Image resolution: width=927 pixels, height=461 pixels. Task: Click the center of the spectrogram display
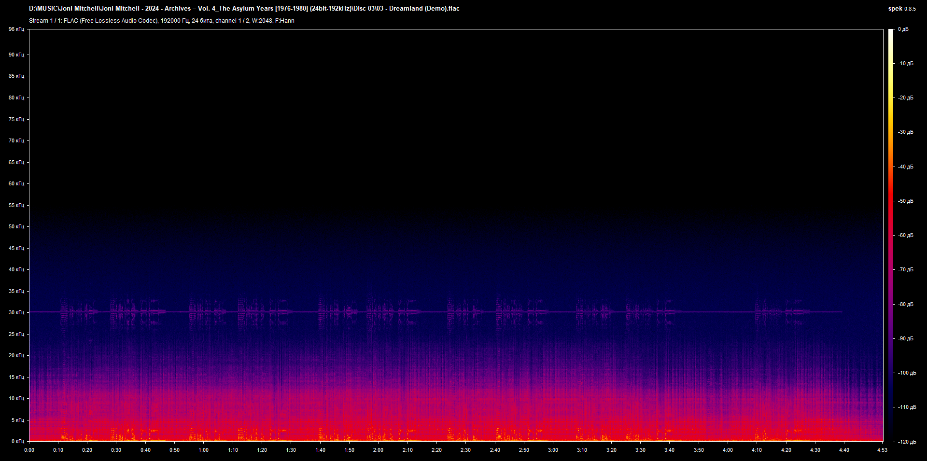[456, 235]
